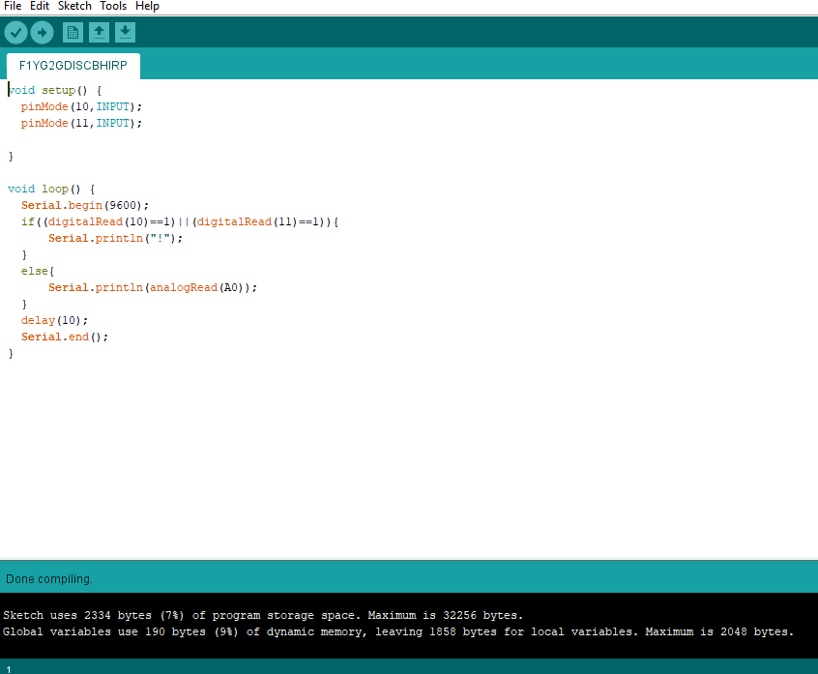
Task: Click the delay(10) line in the editor
Action: [x=53, y=320]
